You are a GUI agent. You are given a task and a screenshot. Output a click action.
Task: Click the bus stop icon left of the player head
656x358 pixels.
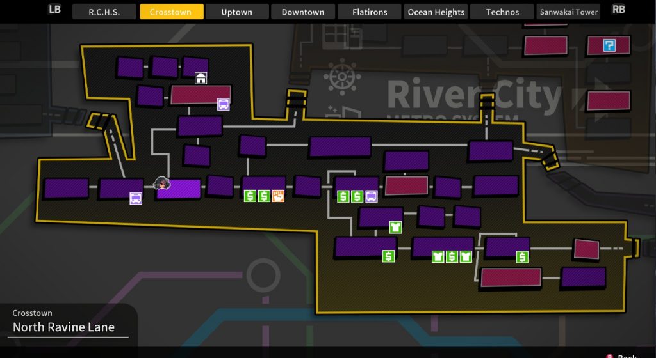(136, 198)
